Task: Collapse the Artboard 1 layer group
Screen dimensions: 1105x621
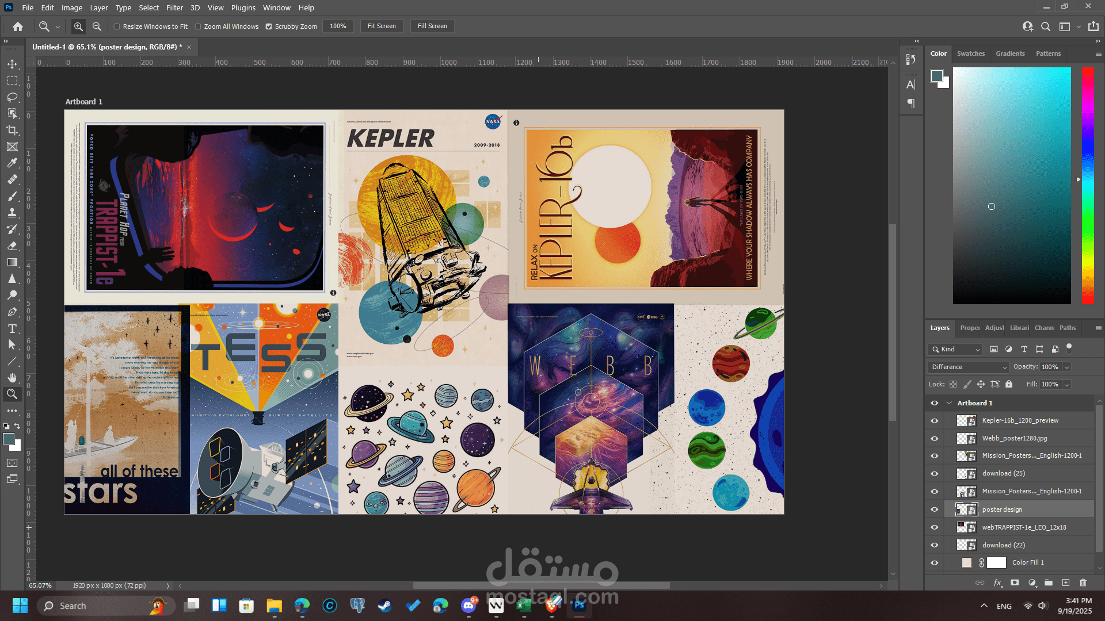Action: (x=949, y=403)
